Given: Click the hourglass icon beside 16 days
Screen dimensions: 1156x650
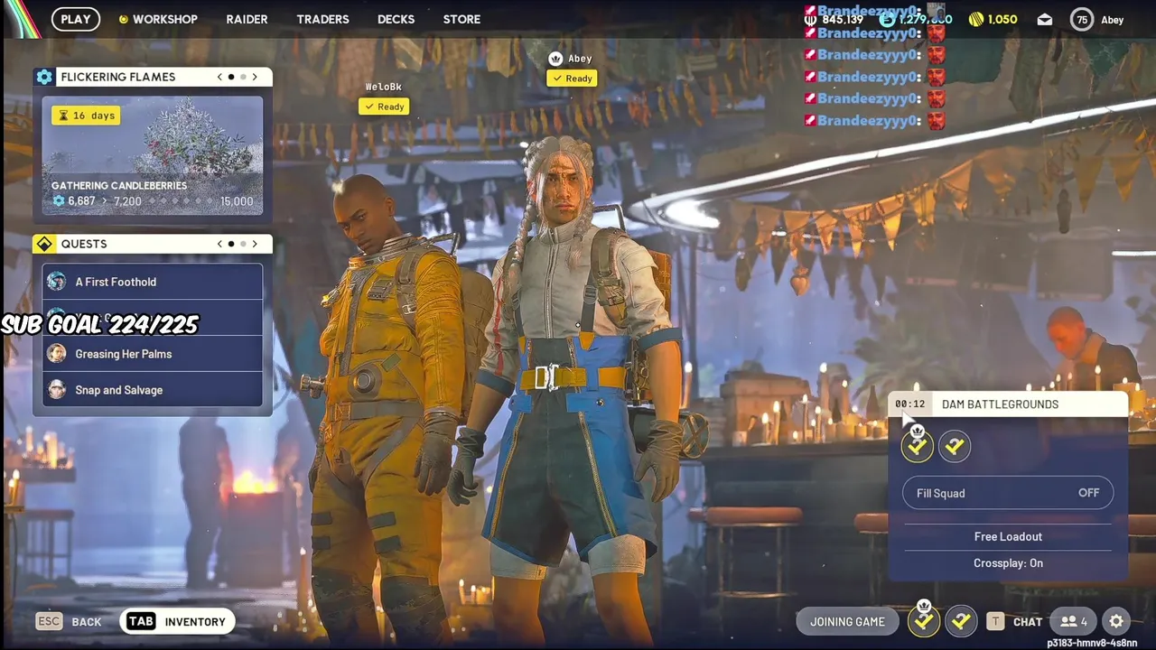Looking at the screenshot, I should 63,116.
